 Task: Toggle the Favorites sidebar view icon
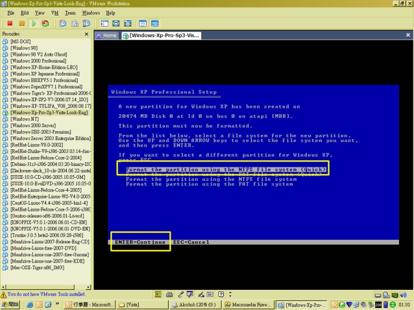(105, 23)
